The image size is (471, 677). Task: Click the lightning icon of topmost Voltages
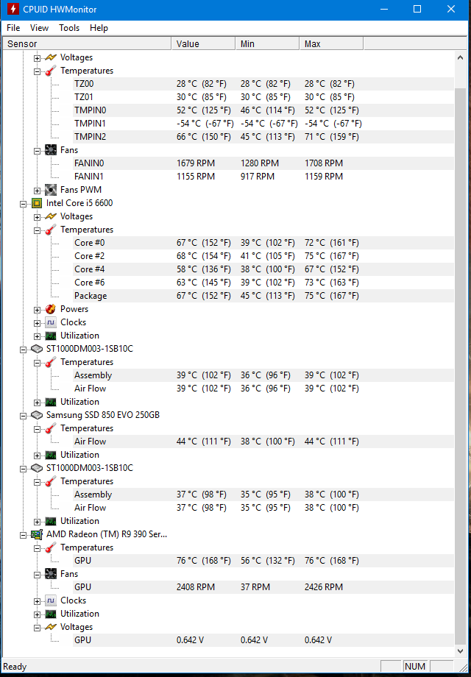tap(51, 57)
